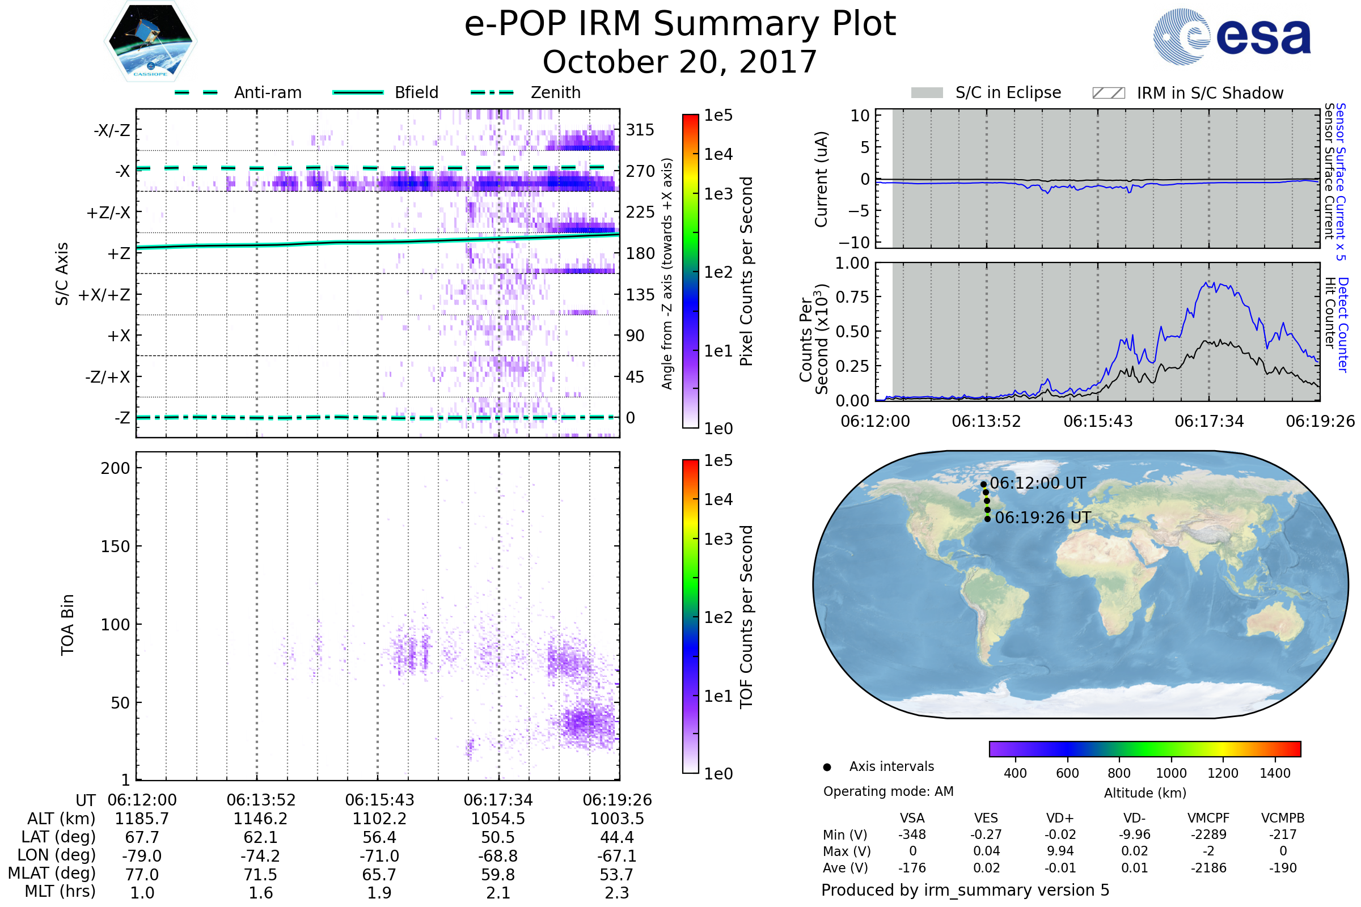Click Produced by irm_summary version 5 text

(965, 890)
